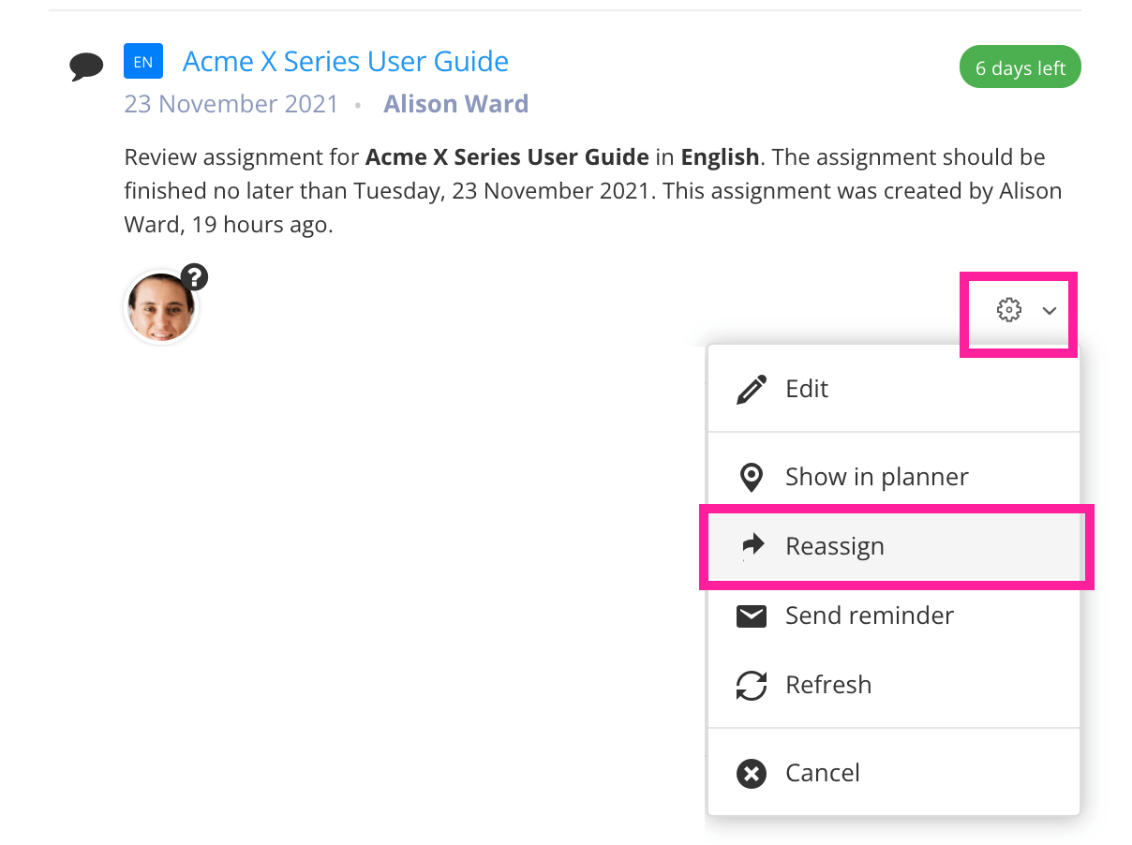Open the chevron dropdown beside the gear
Screen dimensions: 1132x845
point(1050,311)
